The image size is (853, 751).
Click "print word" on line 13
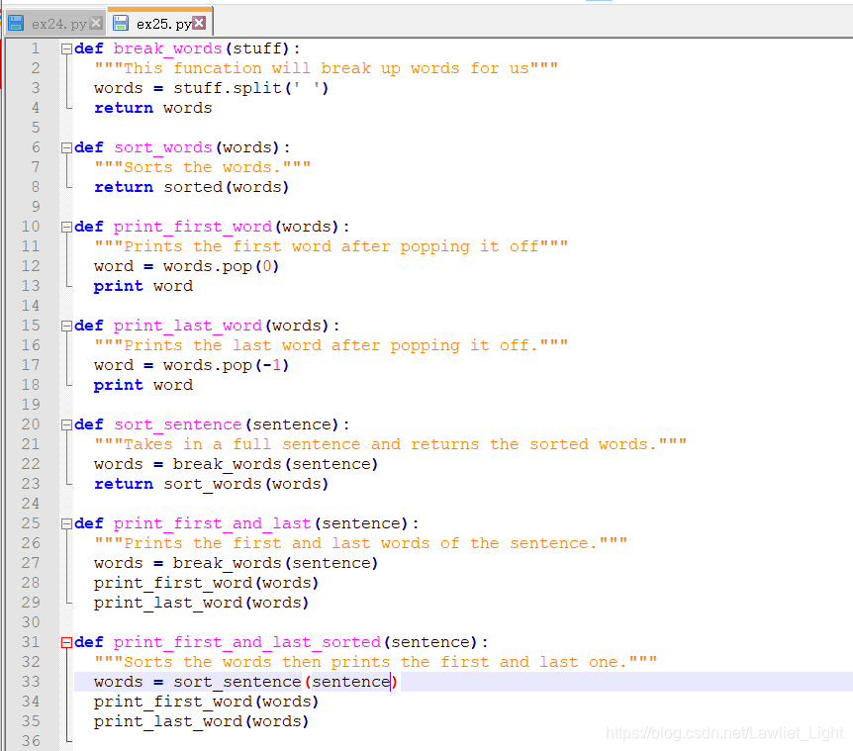pos(143,286)
